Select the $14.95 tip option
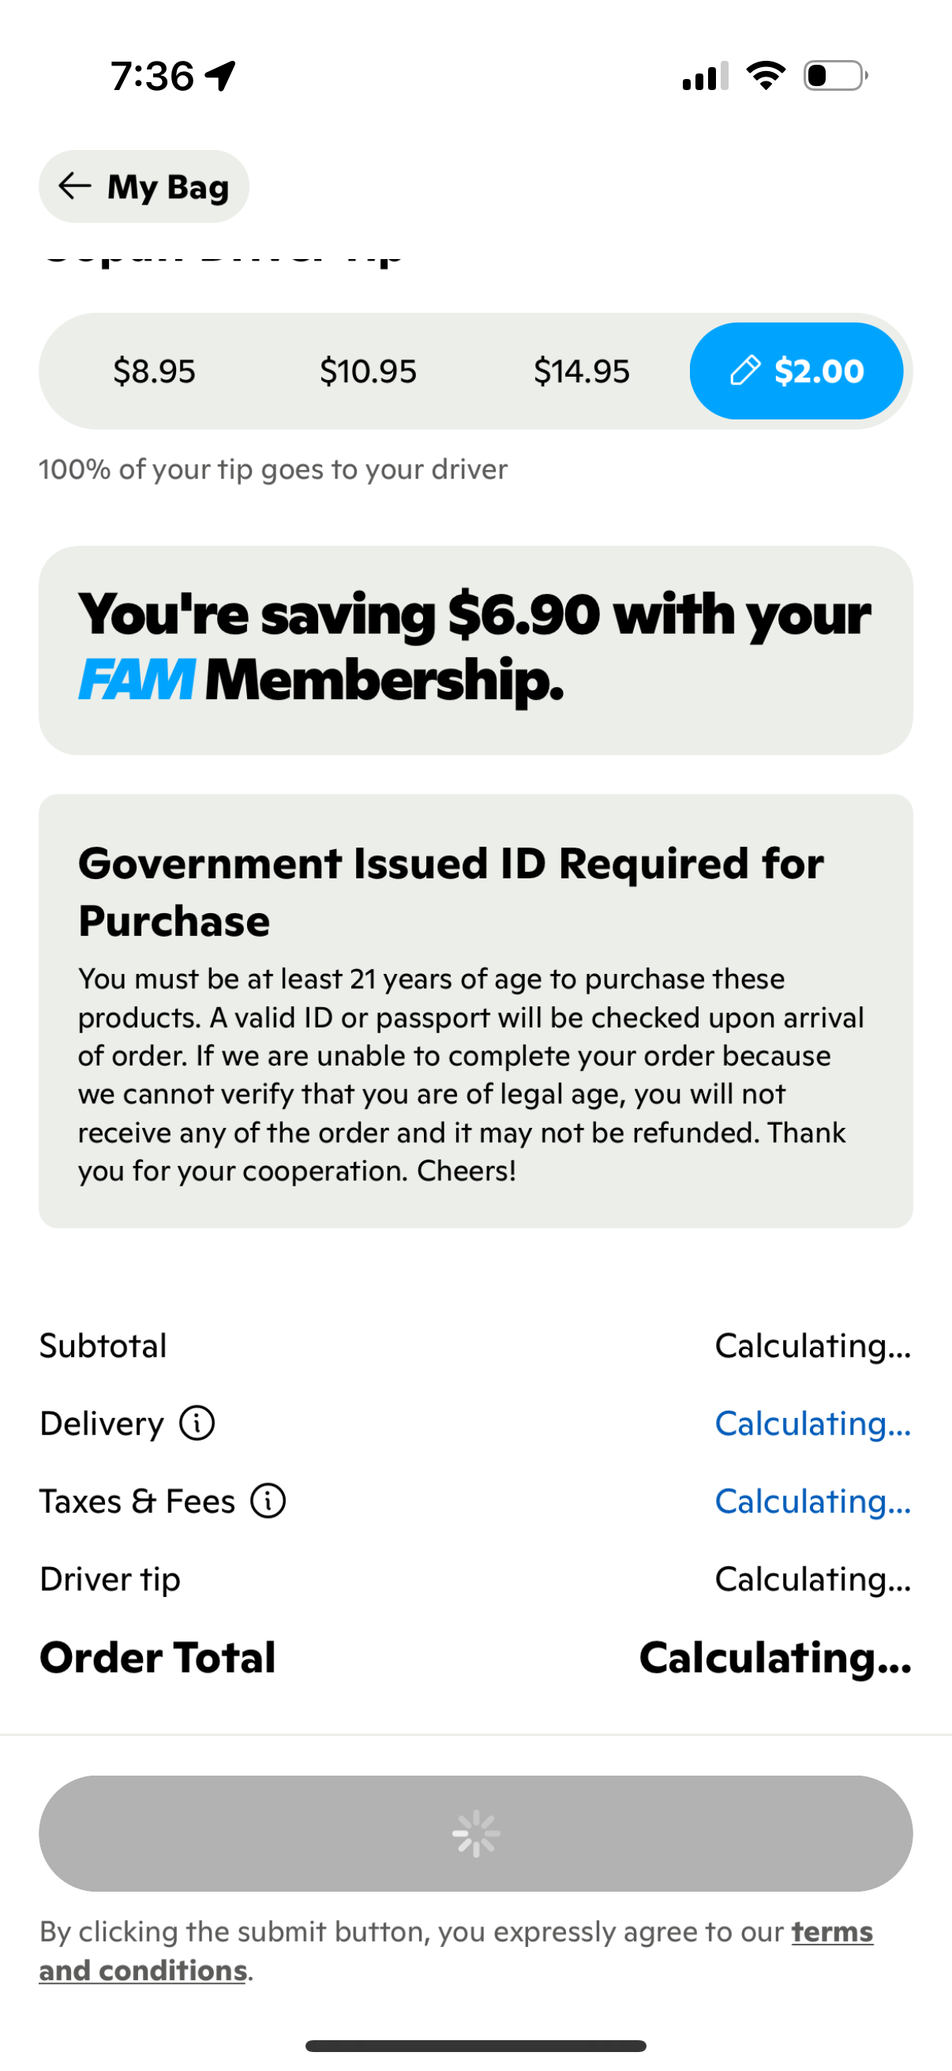The height and width of the screenshot is (2071, 952). point(583,370)
